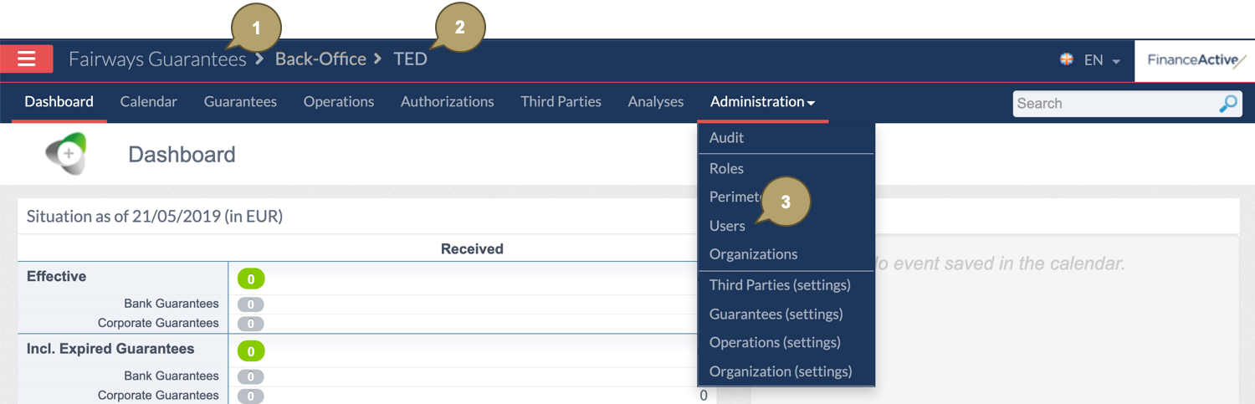Open the Authorizations tab

(447, 102)
